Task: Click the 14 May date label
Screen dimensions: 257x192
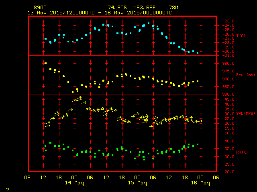Action: (x=74, y=183)
